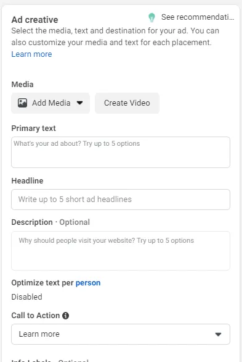This screenshot has height=362, width=242.
Task: Click the 'Call to Action' label text
Action: pyautogui.click(x=36, y=316)
